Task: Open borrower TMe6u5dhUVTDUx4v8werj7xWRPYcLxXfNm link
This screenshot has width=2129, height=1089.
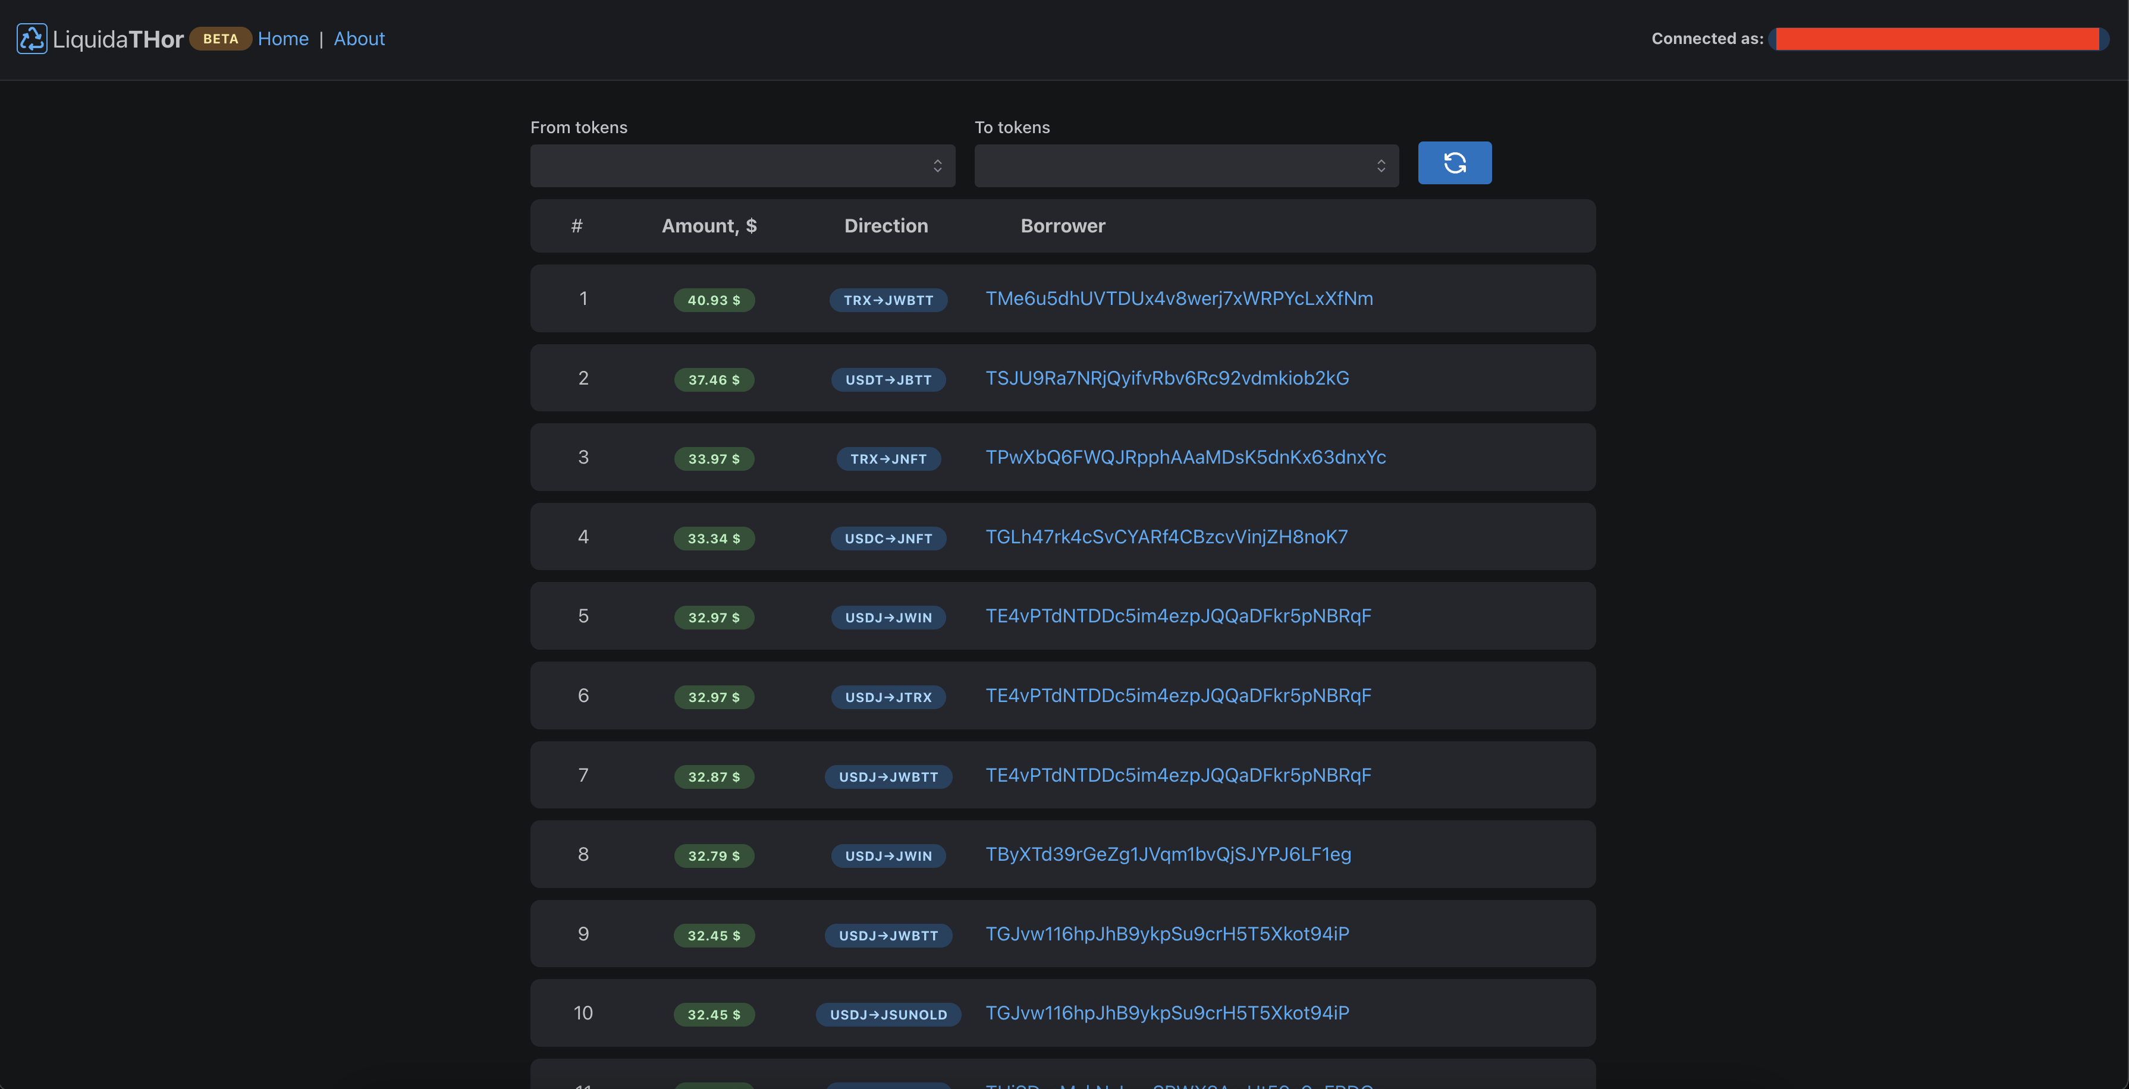Action: [1179, 298]
